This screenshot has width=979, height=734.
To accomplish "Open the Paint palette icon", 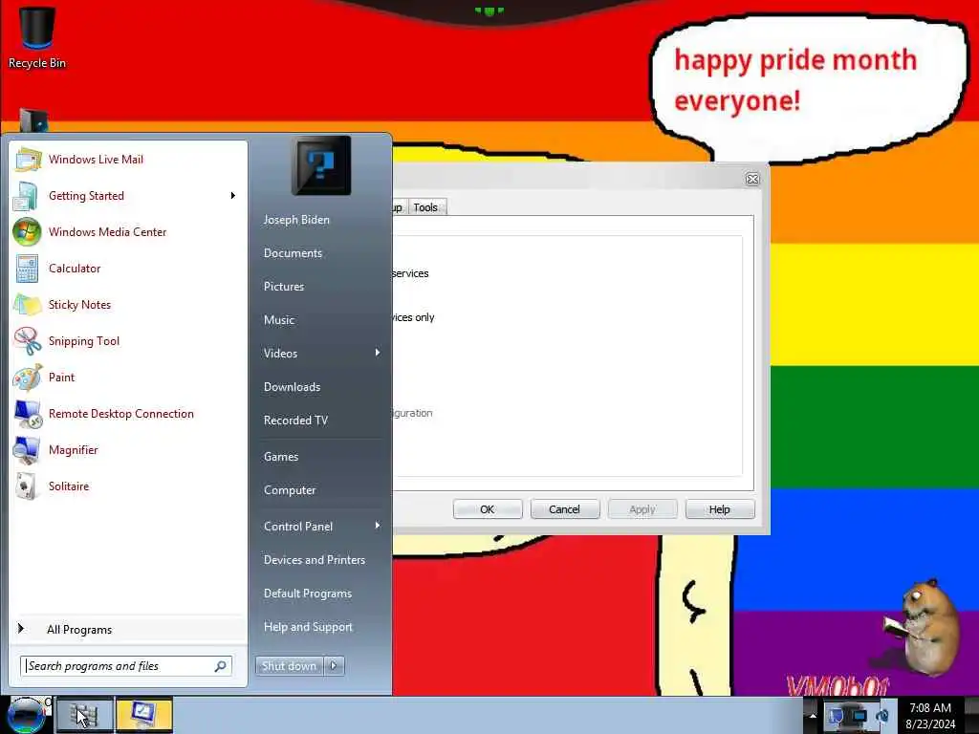I will tap(28, 377).
